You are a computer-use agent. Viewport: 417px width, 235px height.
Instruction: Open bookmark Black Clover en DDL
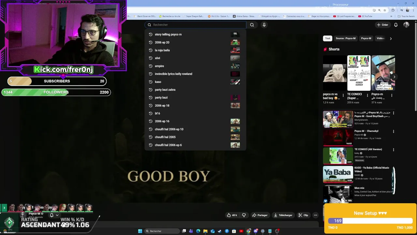coord(145,16)
